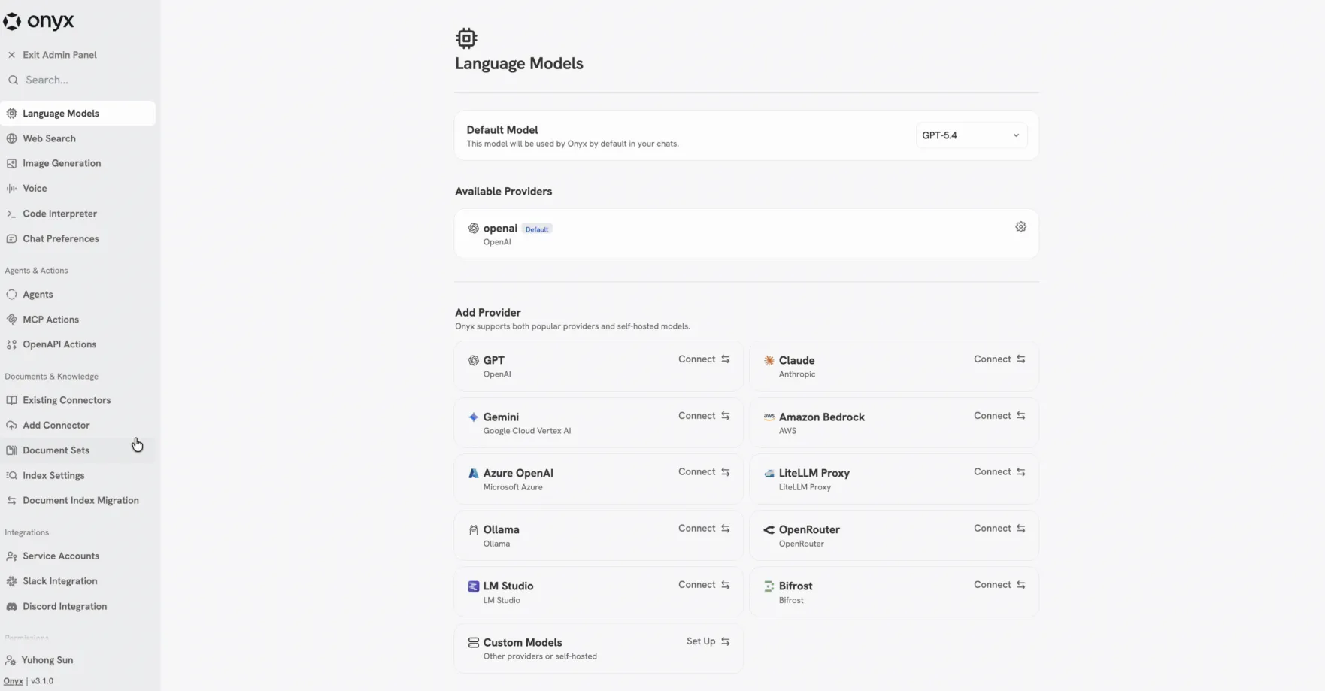The height and width of the screenshot is (691, 1325).
Task: Click the Default badge next to openai
Action: click(536, 229)
